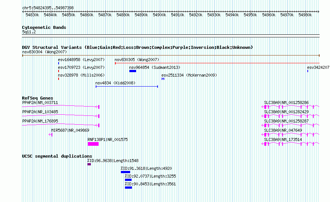Click the SLC38A9|NM_001258287 label
This screenshot has height=202, width=330.
(x=286, y=121)
